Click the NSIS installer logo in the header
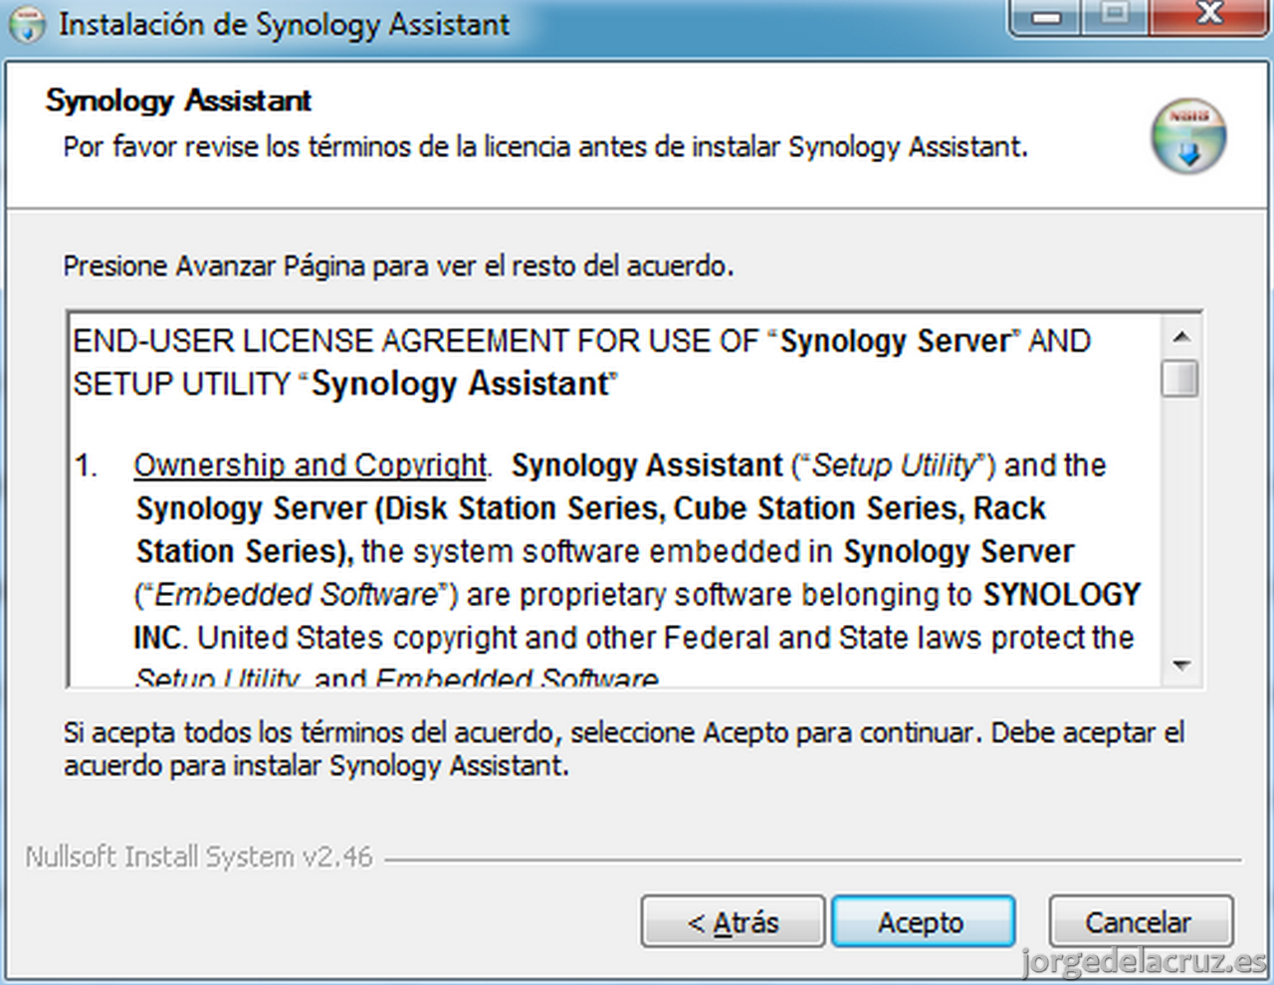The width and height of the screenshot is (1274, 985). click(1188, 136)
